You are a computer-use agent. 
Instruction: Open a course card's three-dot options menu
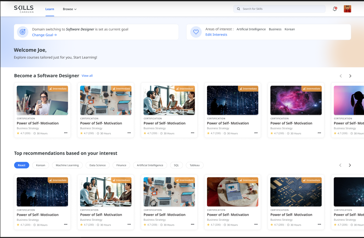coord(65,133)
